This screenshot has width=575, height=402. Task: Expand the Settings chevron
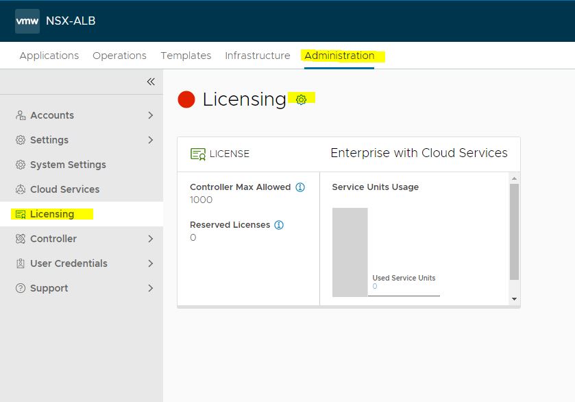[x=150, y=140]
